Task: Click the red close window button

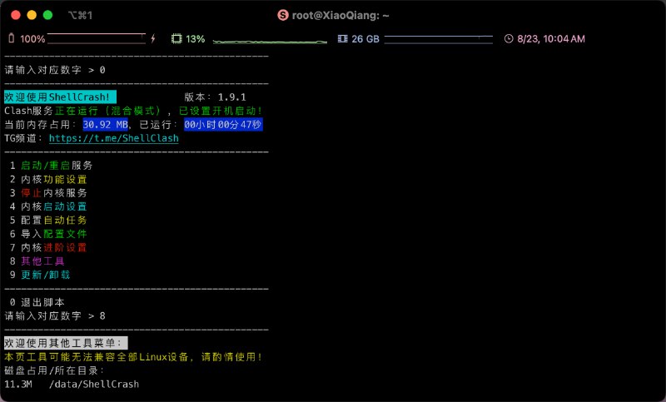Action: click(16, 15)
